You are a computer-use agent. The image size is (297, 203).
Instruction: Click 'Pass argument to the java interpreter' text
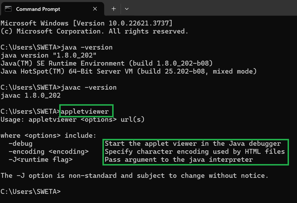179,160
